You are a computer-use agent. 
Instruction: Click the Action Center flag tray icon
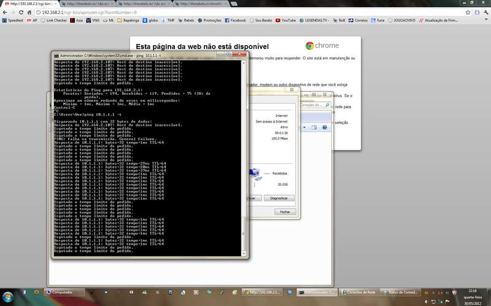point(447,302)
